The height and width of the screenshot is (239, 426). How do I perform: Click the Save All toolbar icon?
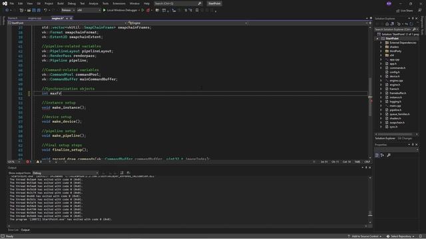click(39, 11)
